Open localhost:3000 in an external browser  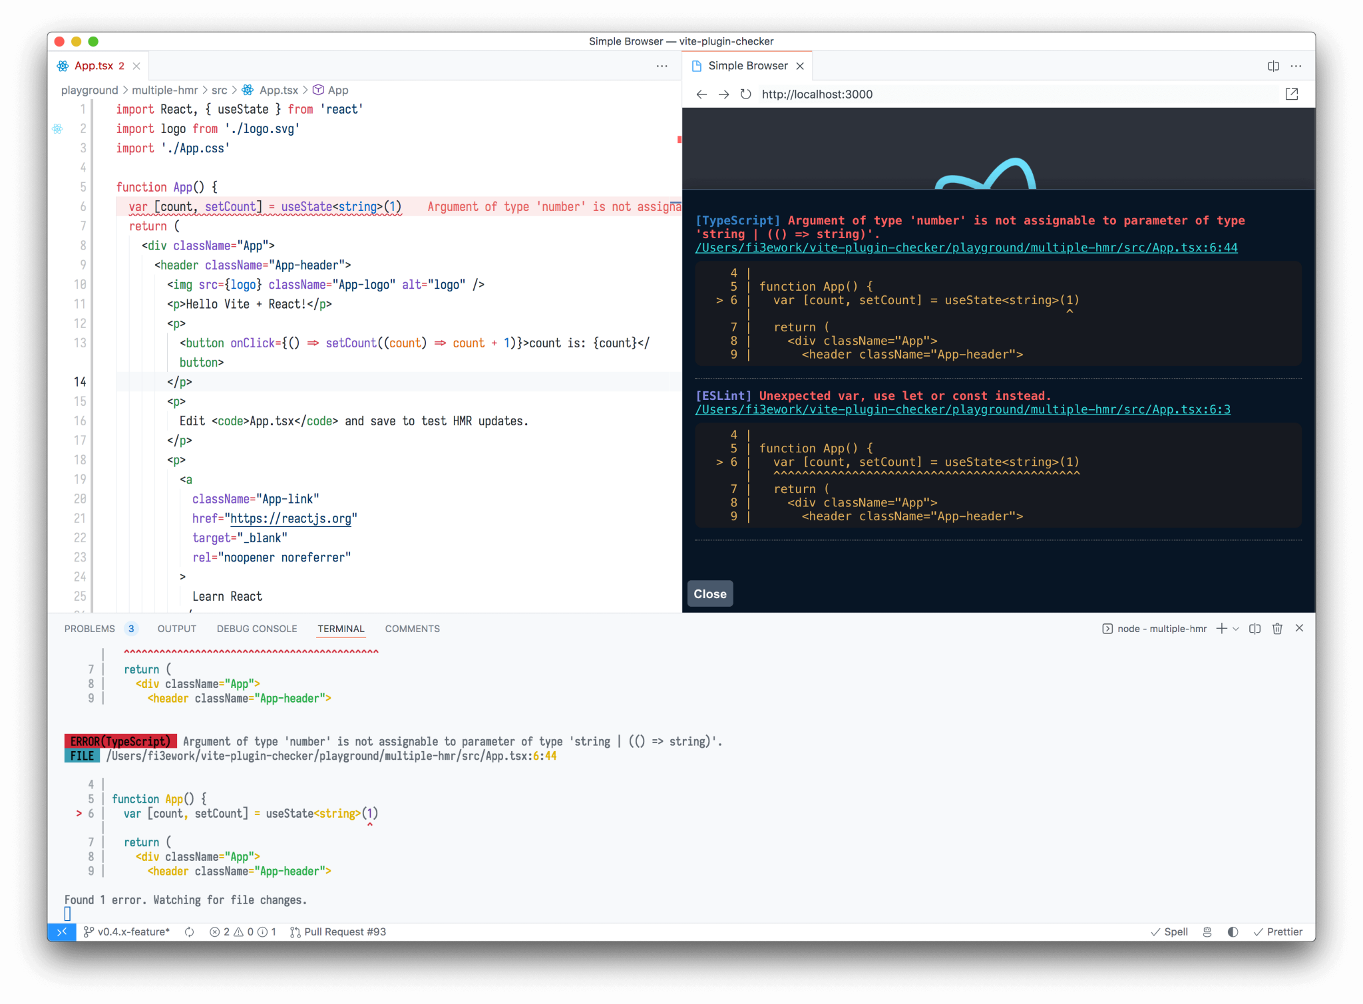click(1292, 94)
